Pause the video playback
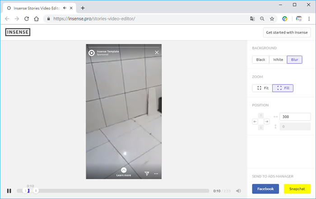 [x=9, y=191]
